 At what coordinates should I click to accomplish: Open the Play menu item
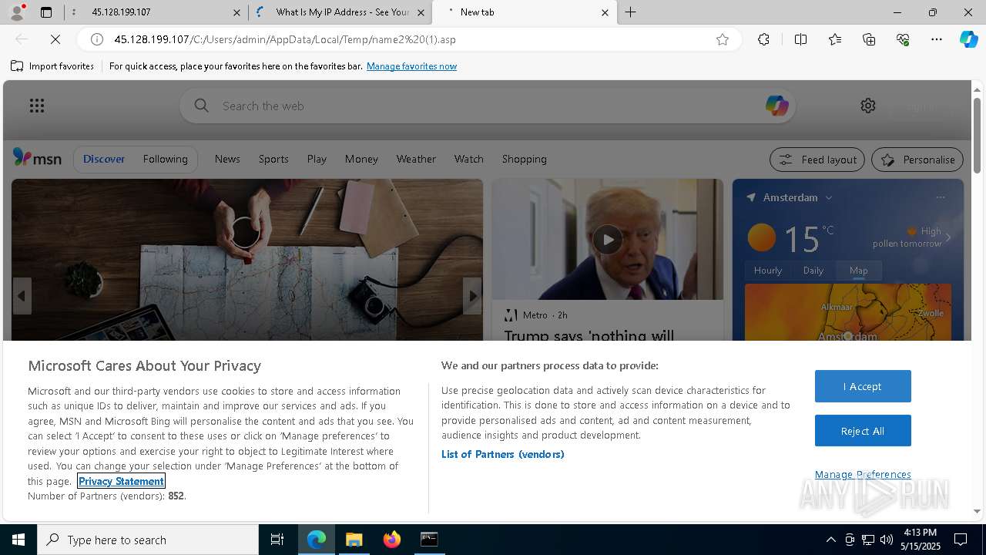tap(317, 159)
